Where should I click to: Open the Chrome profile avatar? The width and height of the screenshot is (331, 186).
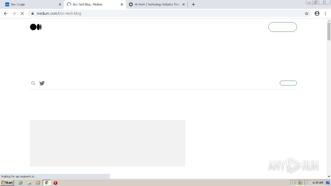click(x=317, y=13)
